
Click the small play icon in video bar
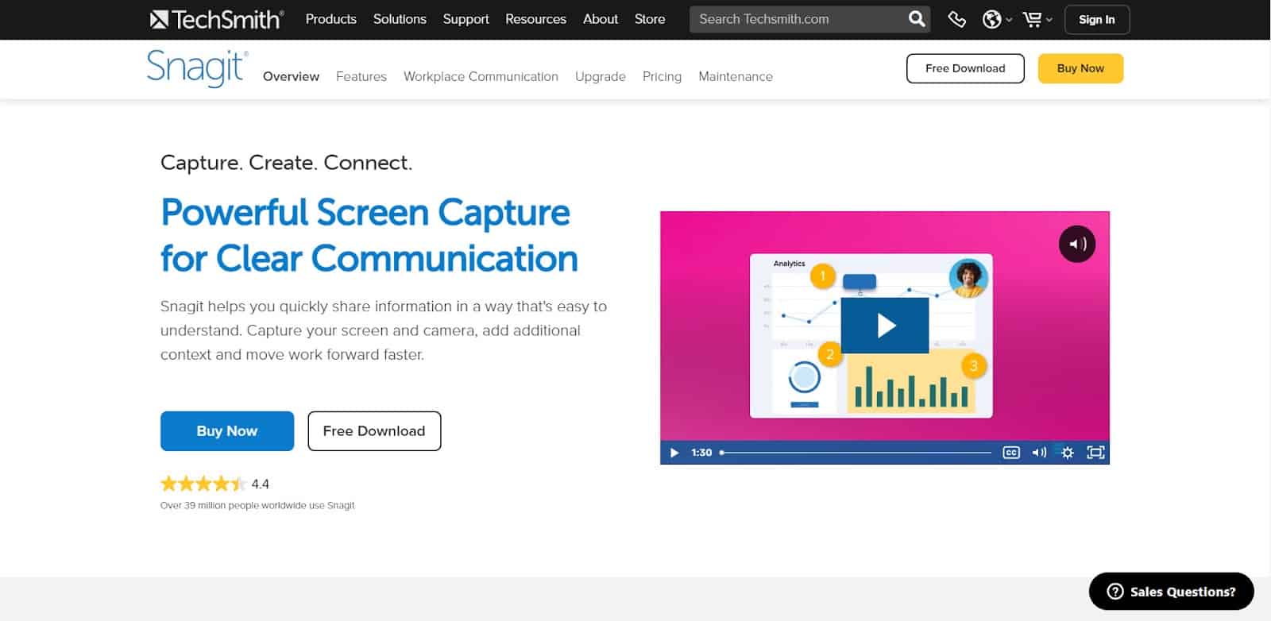point(674,453)
